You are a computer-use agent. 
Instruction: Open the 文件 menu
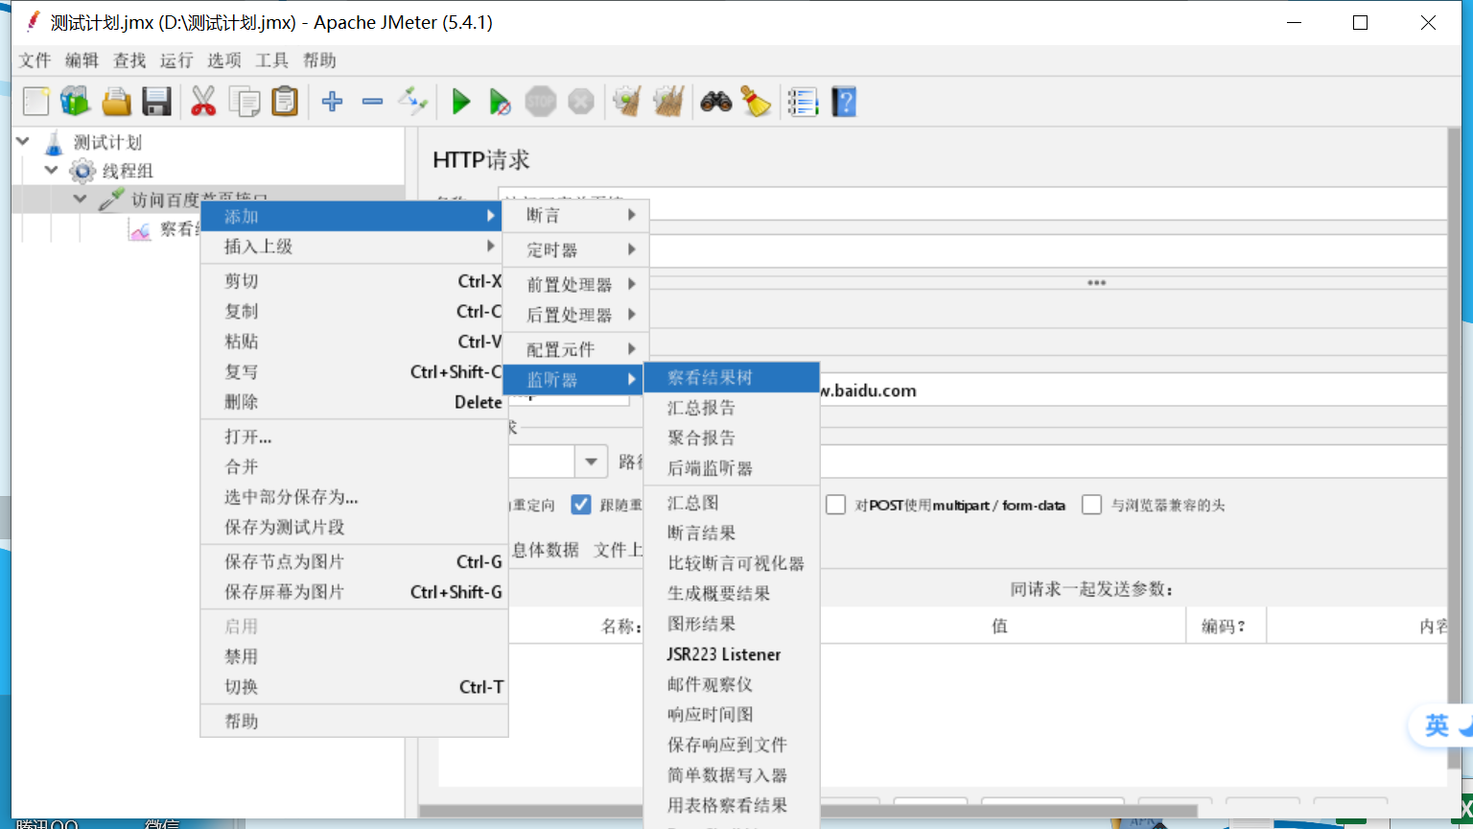pyautogui.click(x=35, y=60)
